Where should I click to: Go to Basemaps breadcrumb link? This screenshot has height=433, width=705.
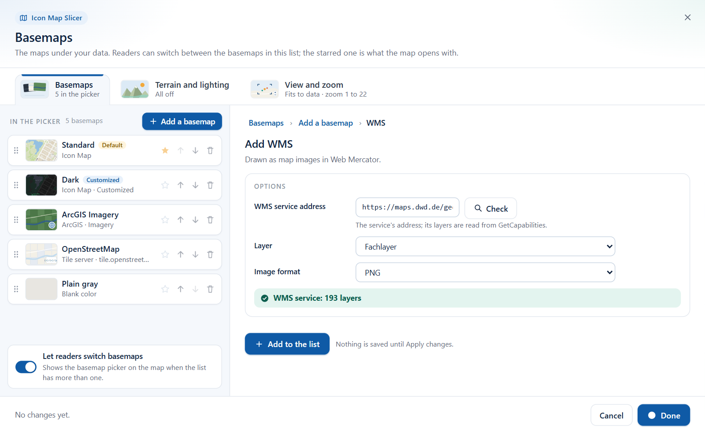click(x=266, y=123)
